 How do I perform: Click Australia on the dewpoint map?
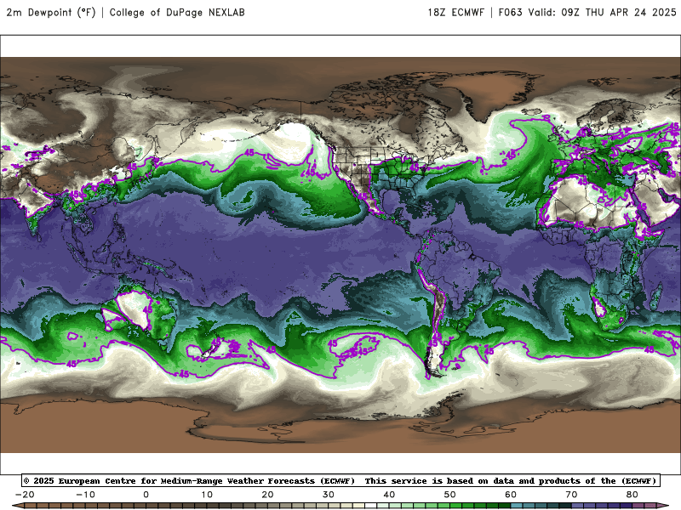[x=140, y=313]
